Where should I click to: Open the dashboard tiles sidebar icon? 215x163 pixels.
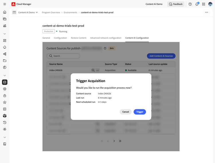click(x=5, y=40)
